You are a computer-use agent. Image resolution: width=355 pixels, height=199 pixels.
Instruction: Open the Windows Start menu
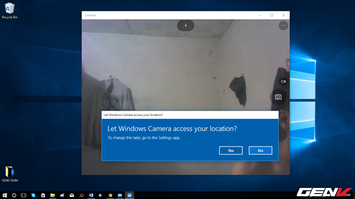coord(4,195)
